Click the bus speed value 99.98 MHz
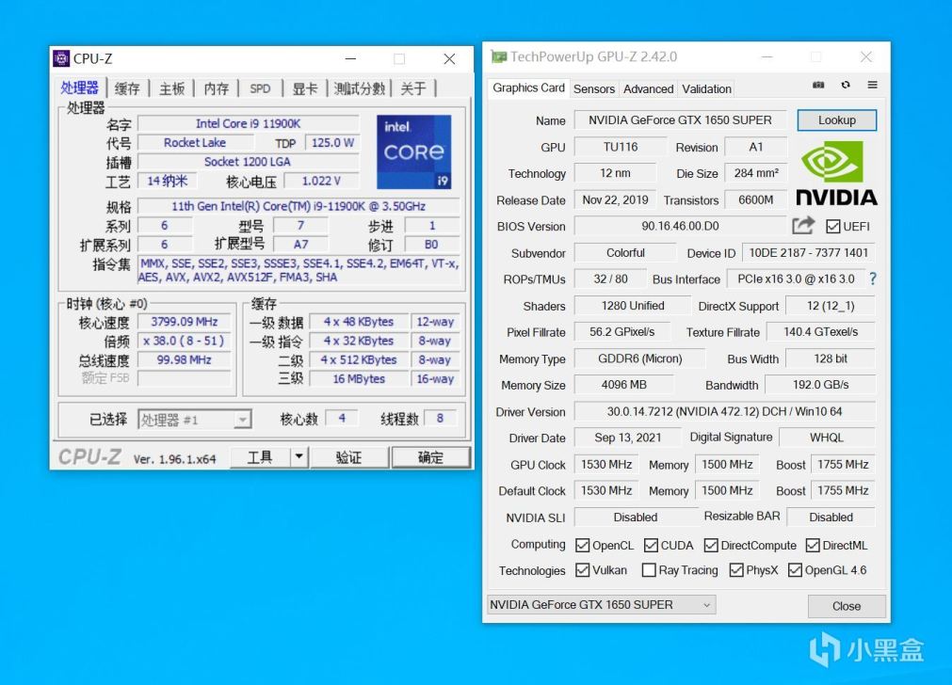This screenshot has width=952, height=685. pos(184,359)
